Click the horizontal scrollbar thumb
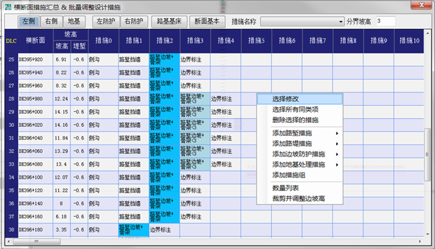Image resolution: width=435 pixels, height=249 pixels. point(36,242)
